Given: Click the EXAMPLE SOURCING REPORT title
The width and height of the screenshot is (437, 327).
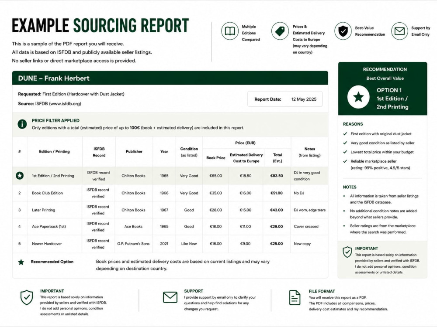Looking at the screenshot, I should click(x=101, y=25).
